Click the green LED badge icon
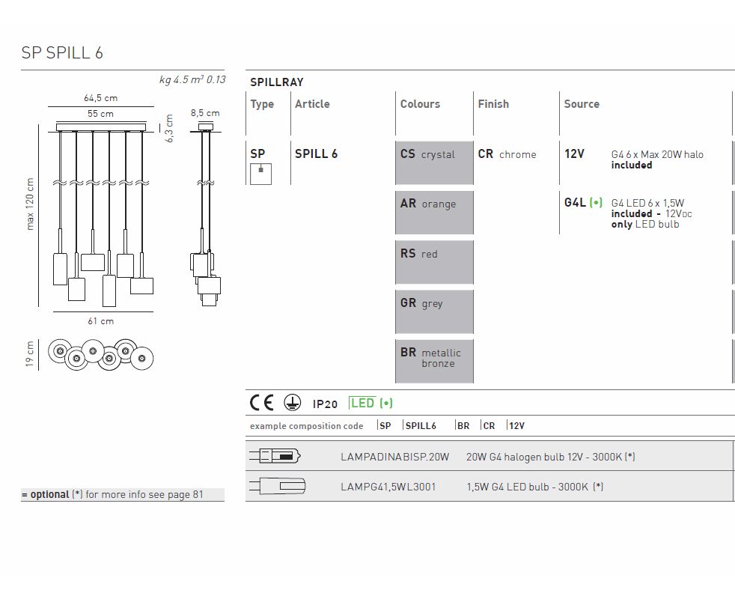 pyautogui.click(x=370, y=403)
